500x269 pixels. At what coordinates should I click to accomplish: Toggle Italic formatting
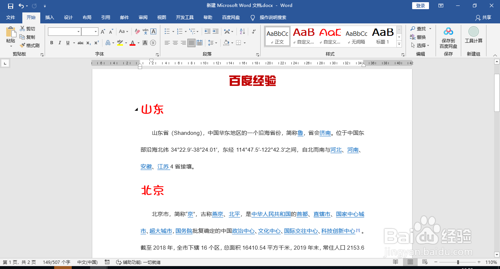point(60,43)
